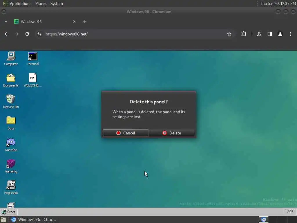Select the WELCOME markdown file icon

pos(32,80)
